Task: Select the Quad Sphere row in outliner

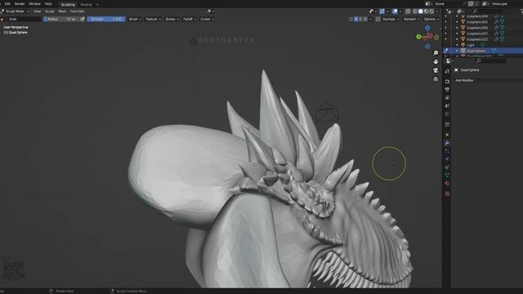Action: (x=483, y=51)
